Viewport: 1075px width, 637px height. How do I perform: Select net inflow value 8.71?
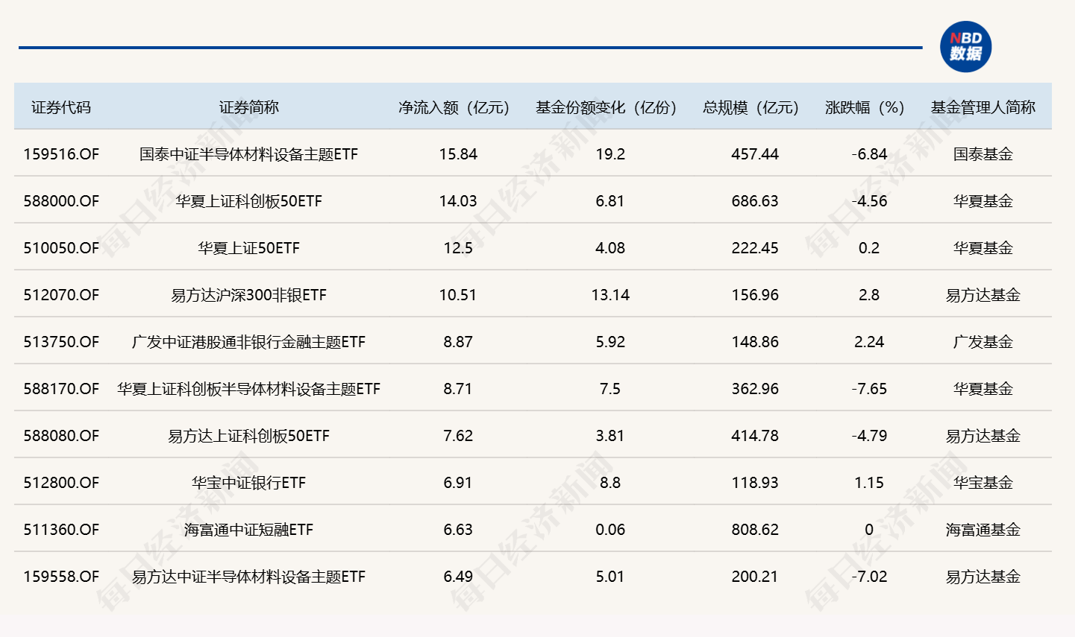pyautogui.click(x=458, y=389)
